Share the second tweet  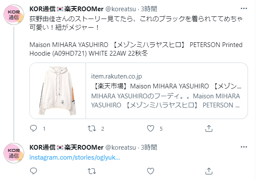209,171
